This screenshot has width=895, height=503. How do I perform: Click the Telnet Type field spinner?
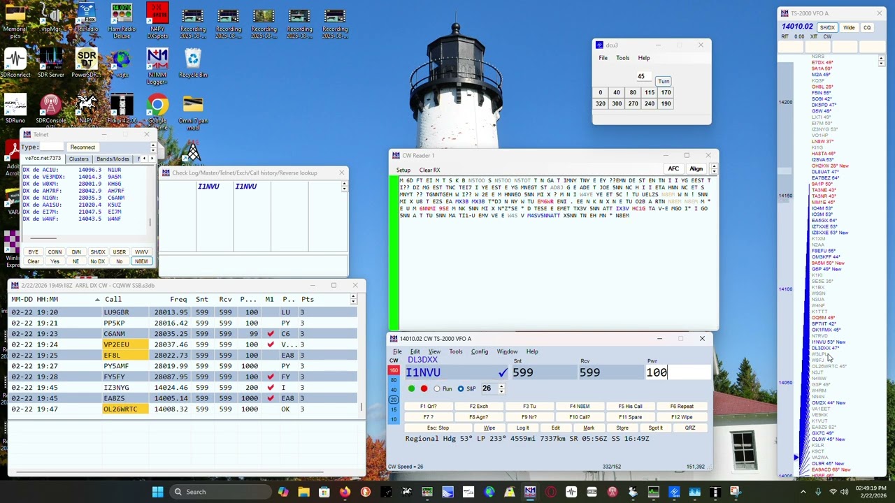click(x=153, y=147)
